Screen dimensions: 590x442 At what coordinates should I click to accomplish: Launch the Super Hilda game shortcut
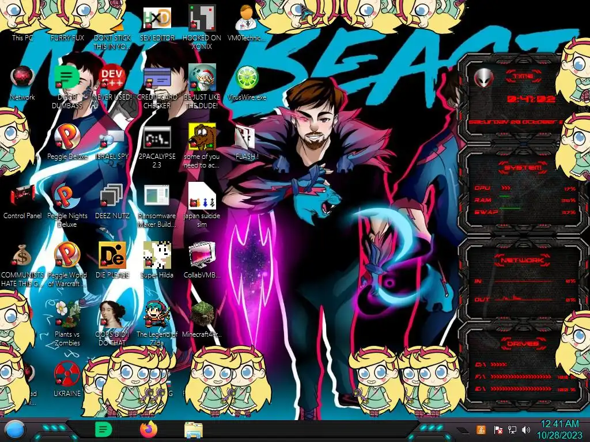157,255
